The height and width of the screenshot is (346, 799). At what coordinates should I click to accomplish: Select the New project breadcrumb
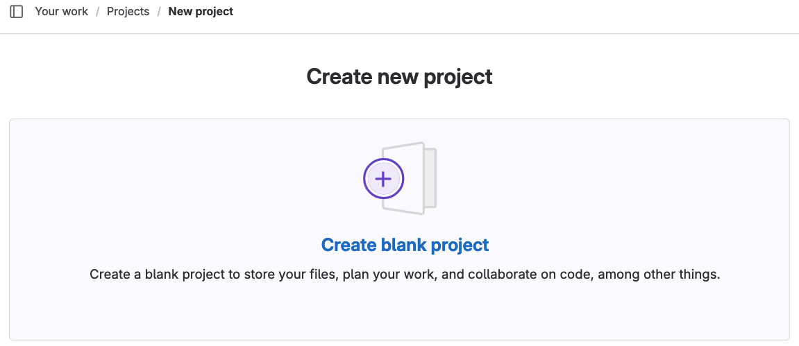pos(201,11)
